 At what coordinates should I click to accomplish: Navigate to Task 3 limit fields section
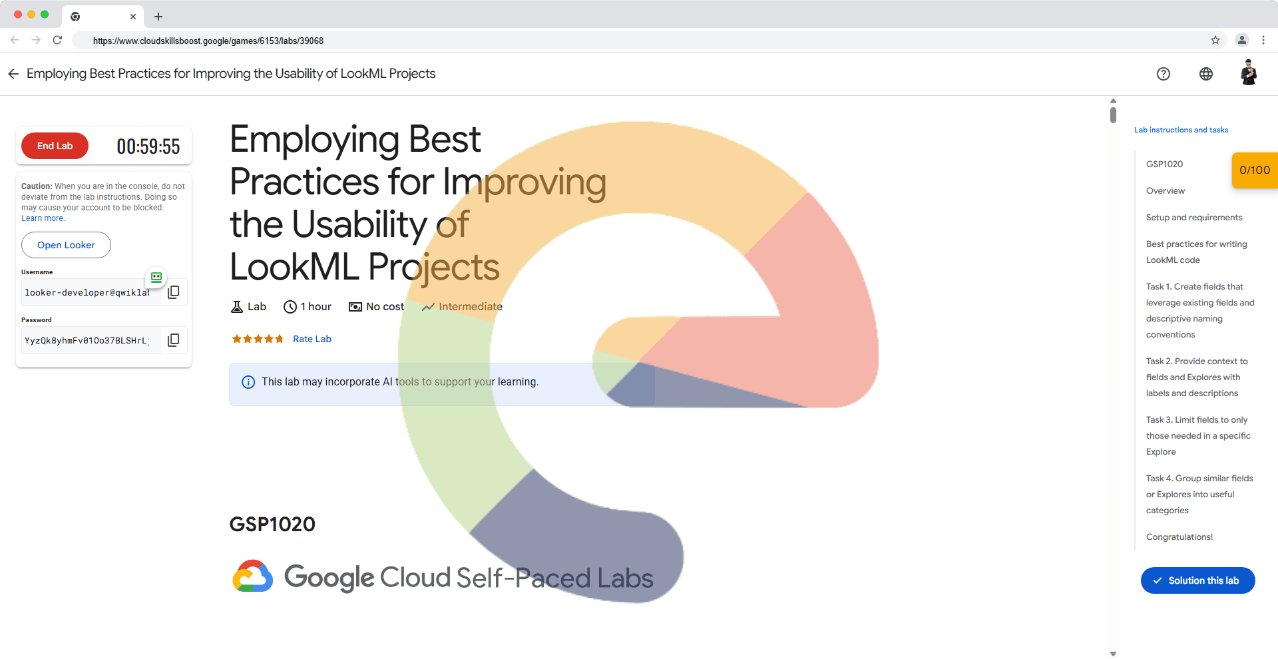coord(1197,436)
